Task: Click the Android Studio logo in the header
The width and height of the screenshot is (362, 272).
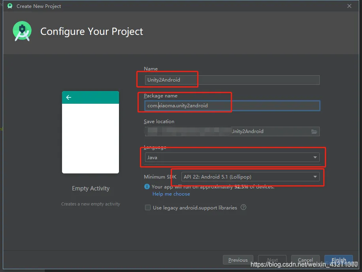Action: coord(22,31)
